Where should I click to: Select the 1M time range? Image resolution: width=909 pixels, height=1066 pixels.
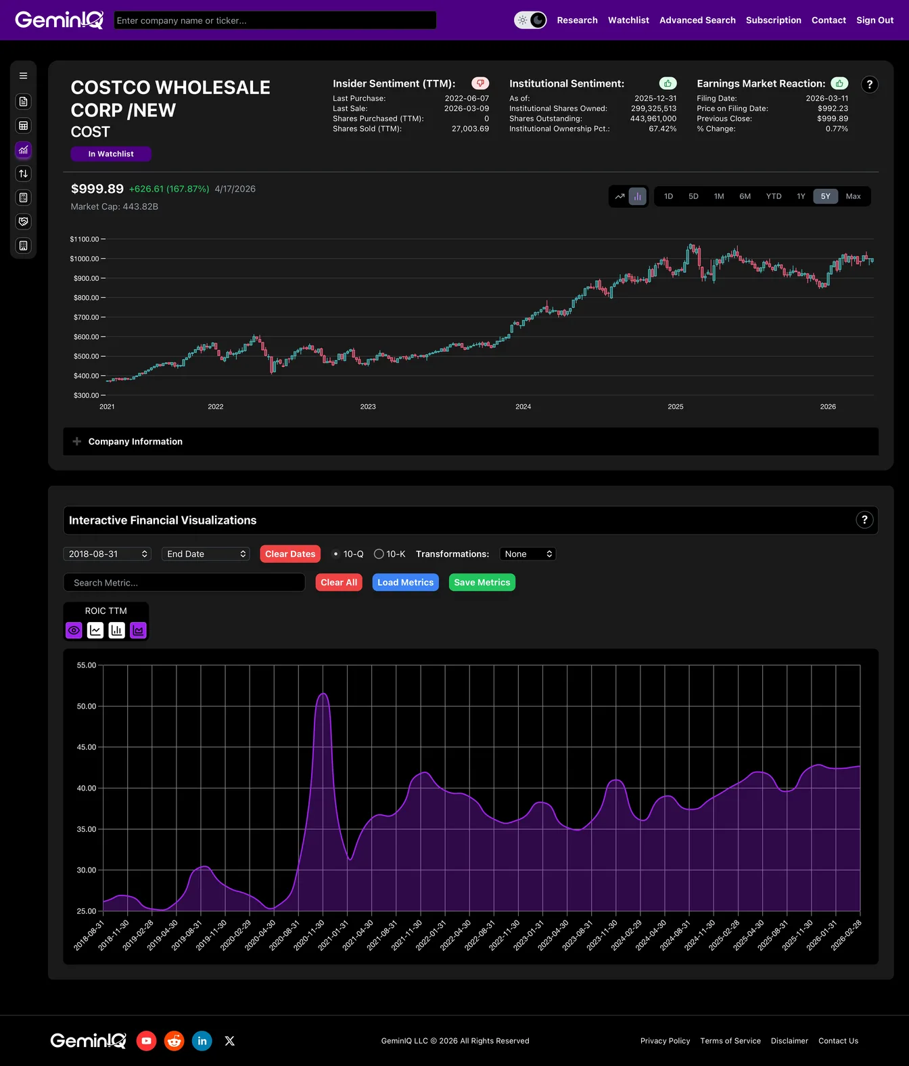[719, 196]
